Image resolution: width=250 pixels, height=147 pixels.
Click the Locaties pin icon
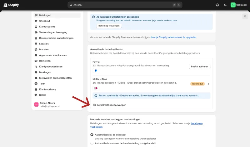36,44
